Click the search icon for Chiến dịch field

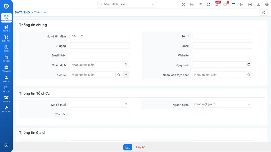pos(126,65)
